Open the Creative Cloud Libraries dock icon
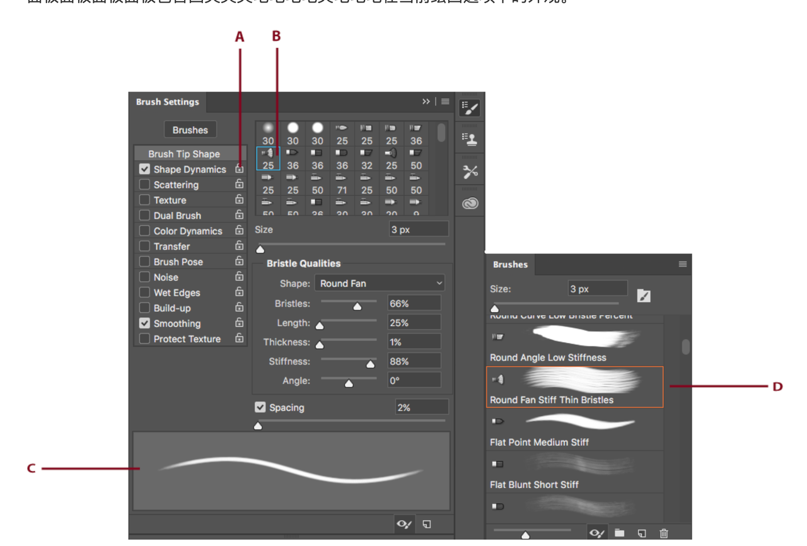807x546 pixels. [x=470, y=204]
